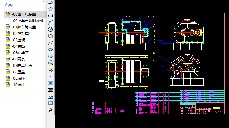Click the yellow title block at drawing corner

pos(217,108)
